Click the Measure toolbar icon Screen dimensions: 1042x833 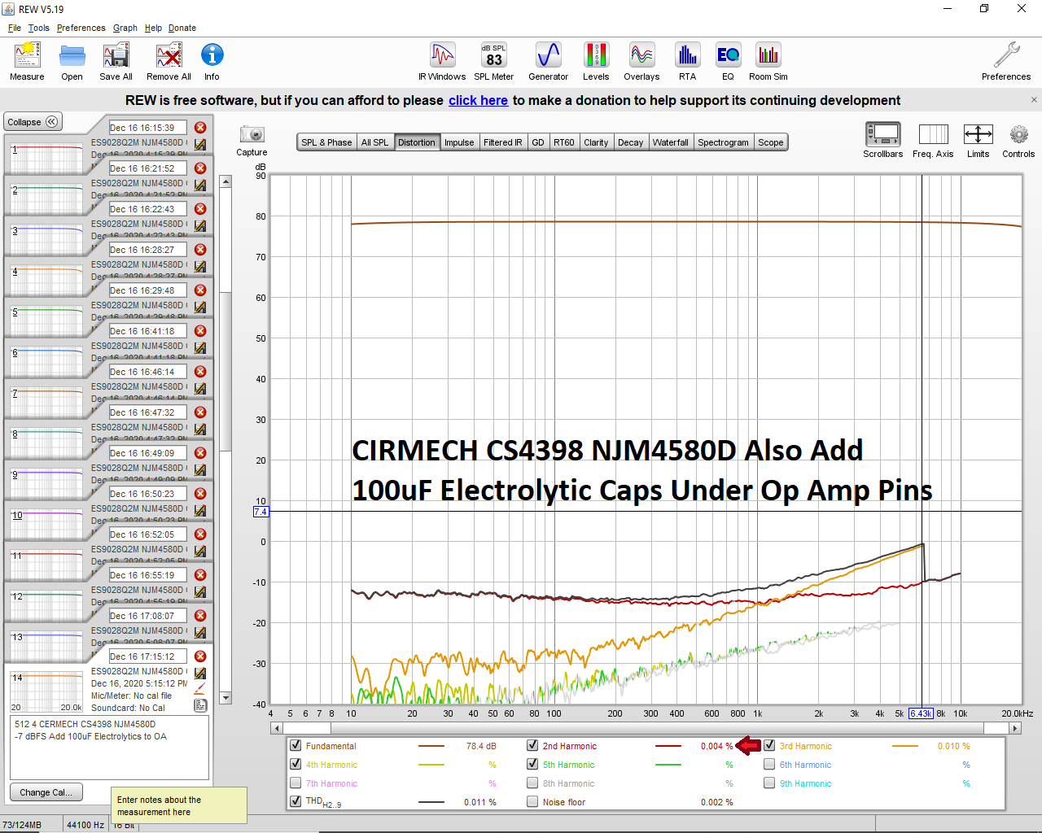click(27, 56)
